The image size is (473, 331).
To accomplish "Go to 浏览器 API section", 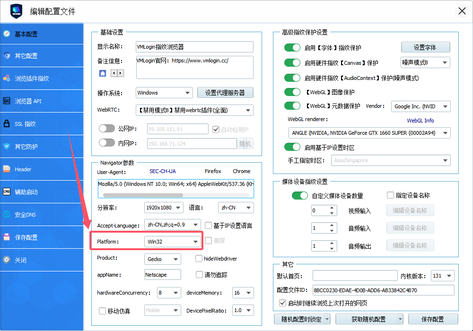I will coord(42,101).
